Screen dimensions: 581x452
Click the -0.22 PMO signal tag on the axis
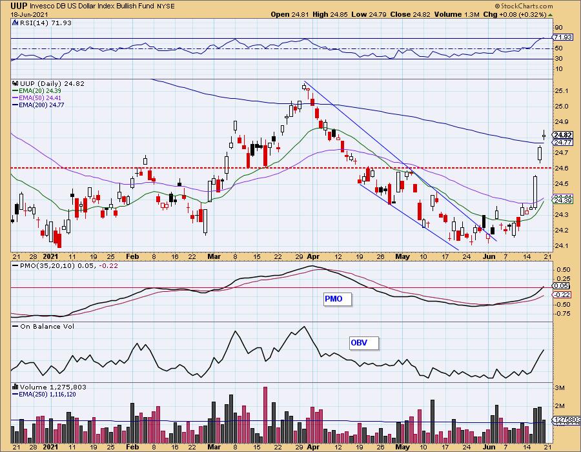[562, 295]
